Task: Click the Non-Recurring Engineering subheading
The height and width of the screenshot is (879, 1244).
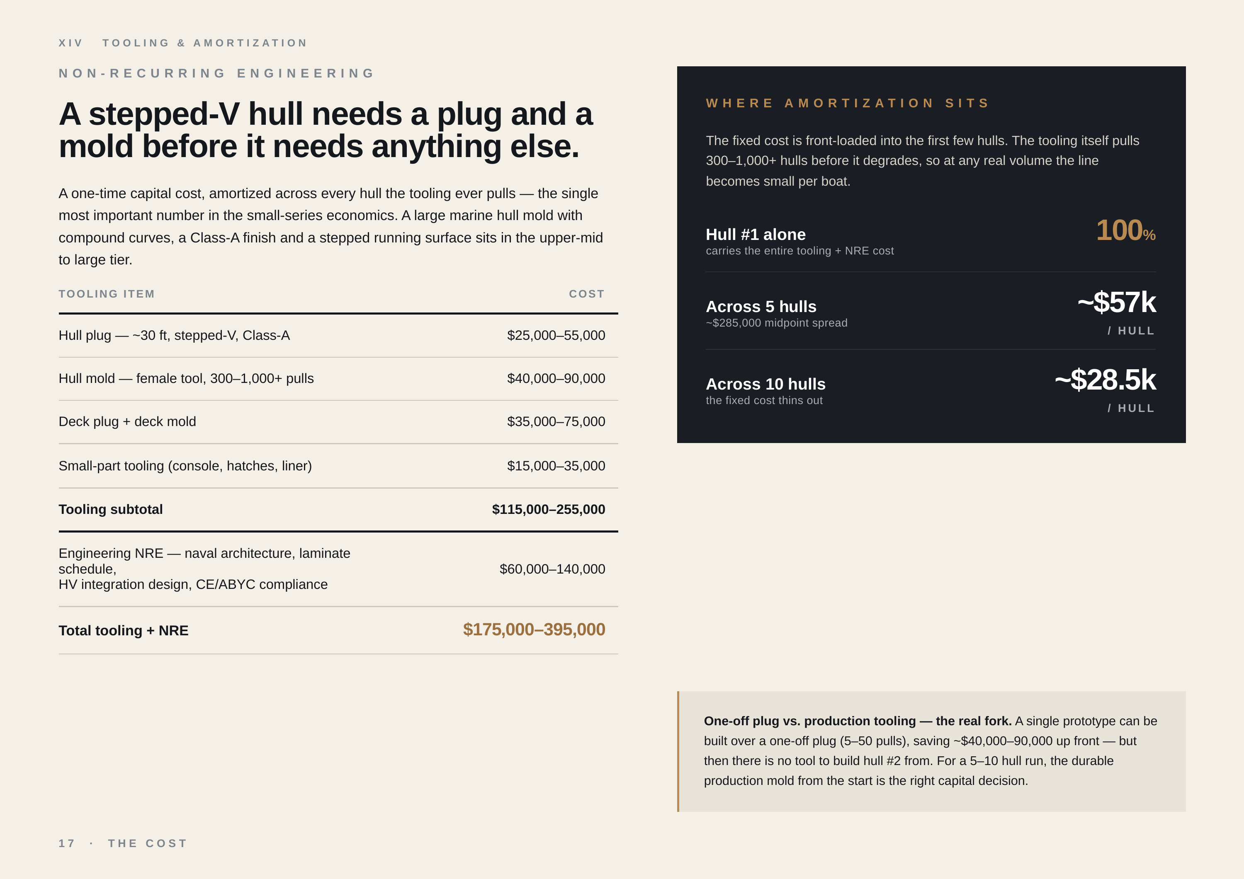Action: [x=217, y=73]
